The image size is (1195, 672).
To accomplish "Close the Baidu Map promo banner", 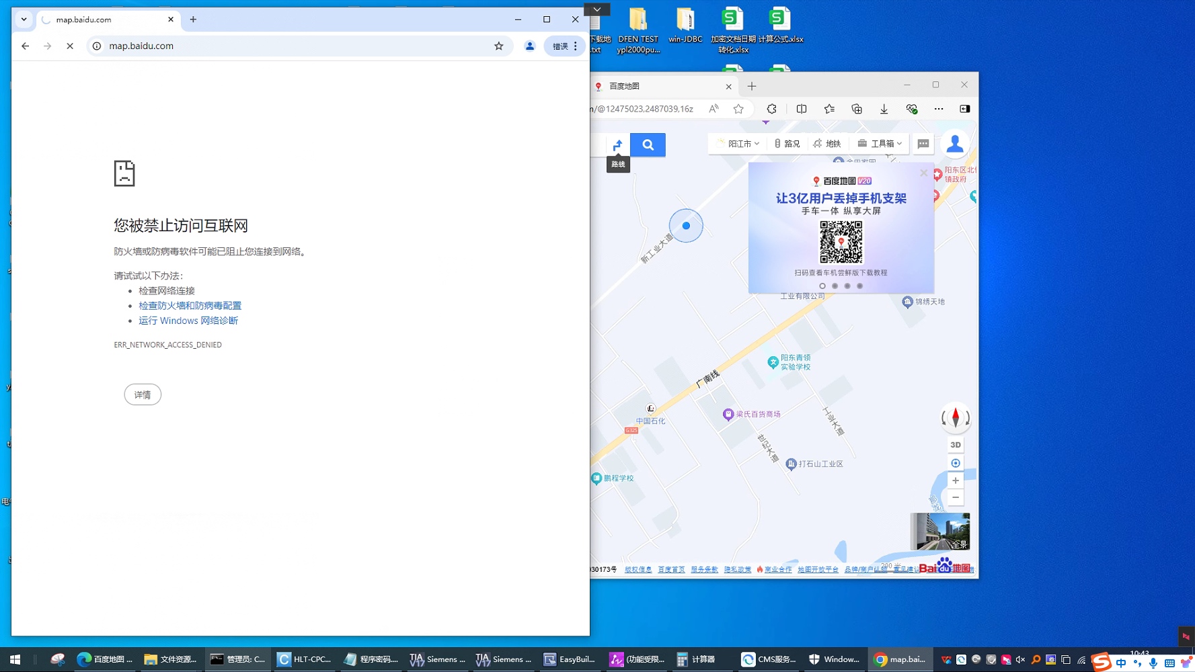I will pyautogui.click(x=924, y=173).
